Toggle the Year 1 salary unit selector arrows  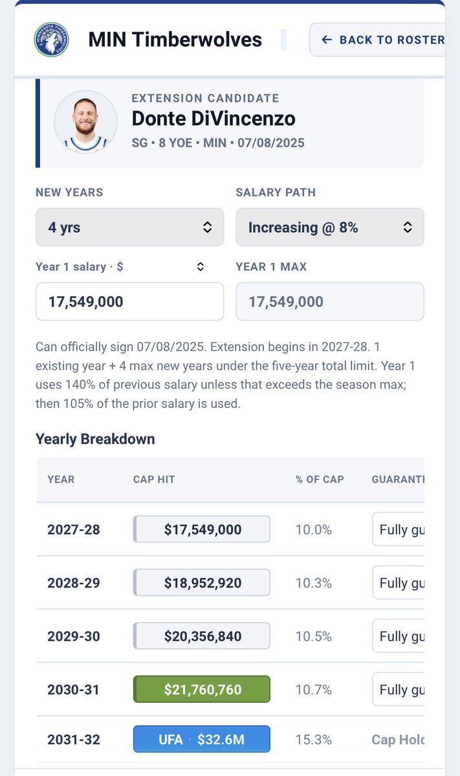coord(201,266)
